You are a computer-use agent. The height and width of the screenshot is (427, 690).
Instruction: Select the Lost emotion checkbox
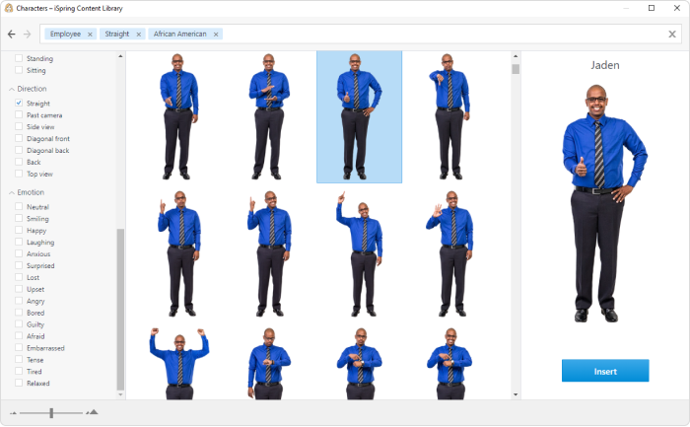pos(19,277)
